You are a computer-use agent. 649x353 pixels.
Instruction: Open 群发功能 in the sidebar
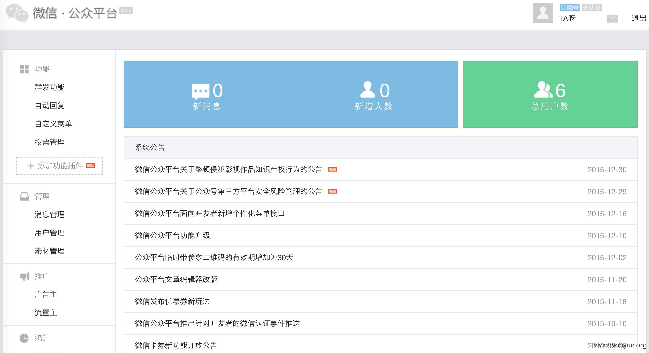(x=50, y=87)
